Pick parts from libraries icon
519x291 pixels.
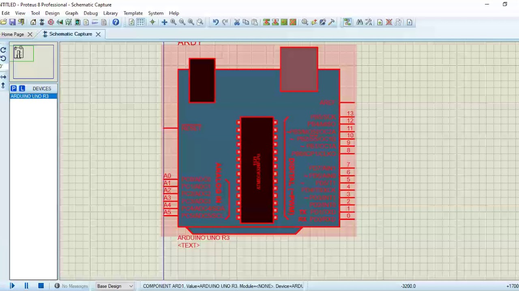[305, 22]
